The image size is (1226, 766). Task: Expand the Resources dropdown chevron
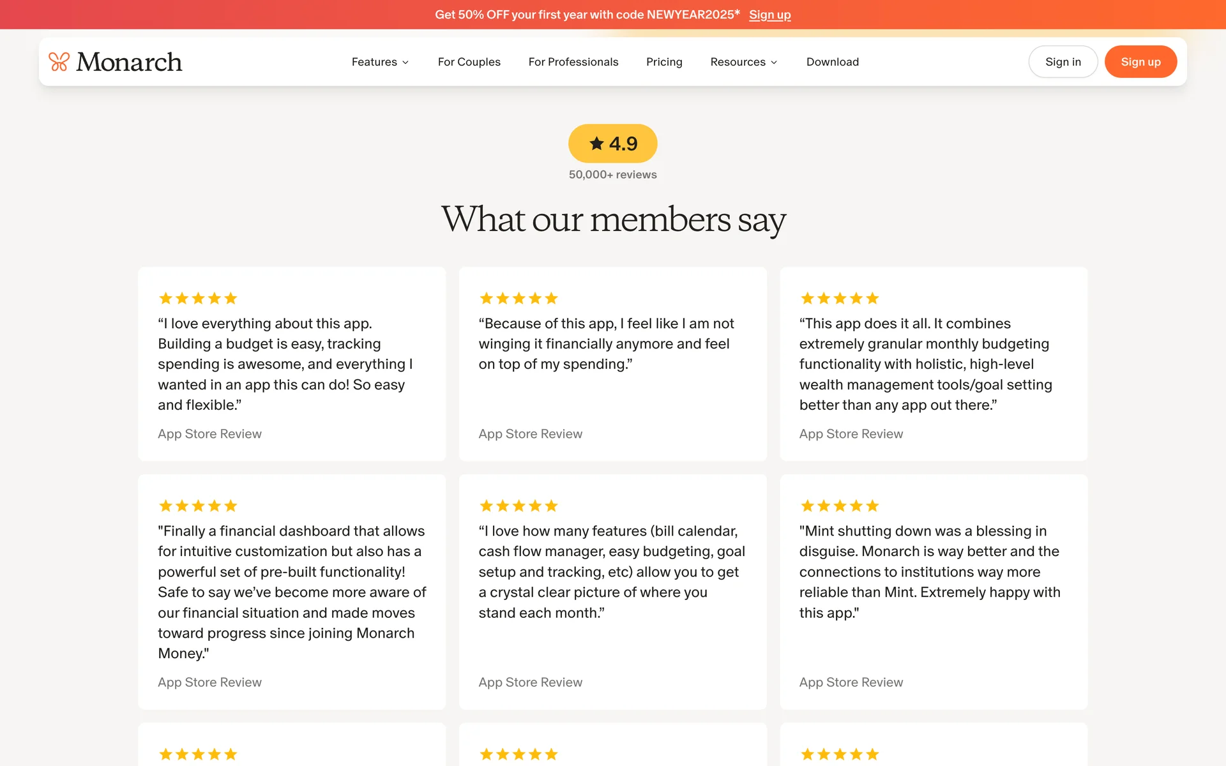pos(774,63)
